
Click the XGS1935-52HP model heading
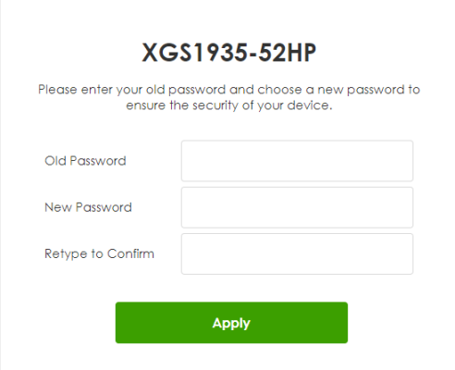[229, 53]
